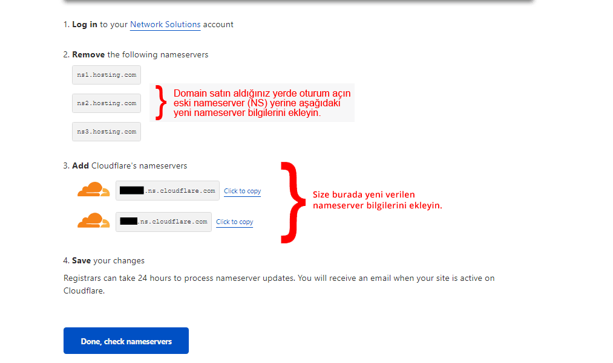Open the Network Solutions link
The width and height of the screenshot is (613, 363).
click(165, 25)
